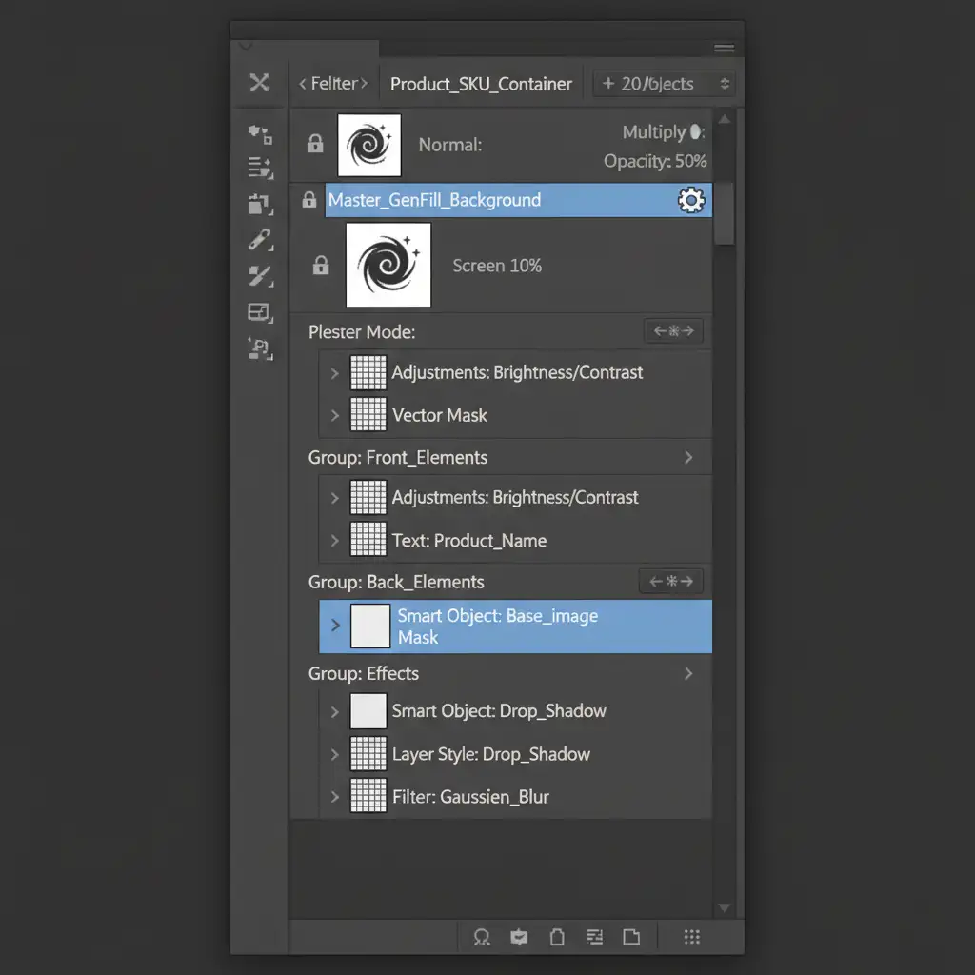Toggle lock on Screen 10% layer
975x975 pixels.
click(321, 266)
